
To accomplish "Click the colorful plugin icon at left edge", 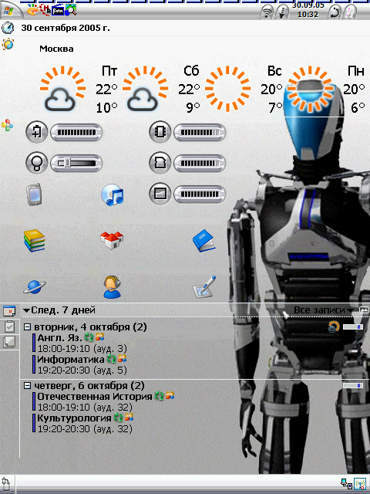I will click(7, 125).
